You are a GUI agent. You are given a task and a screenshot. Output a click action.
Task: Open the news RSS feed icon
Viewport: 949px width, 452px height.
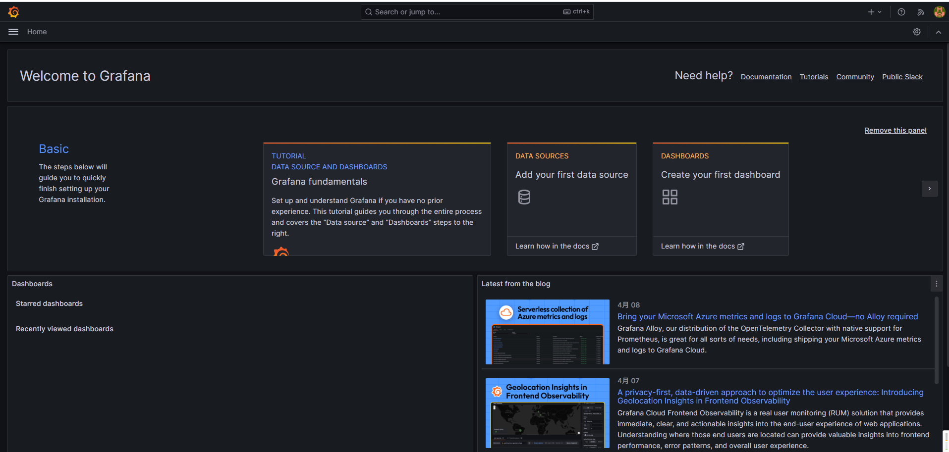pyautogui.click(x=921, y=12)
